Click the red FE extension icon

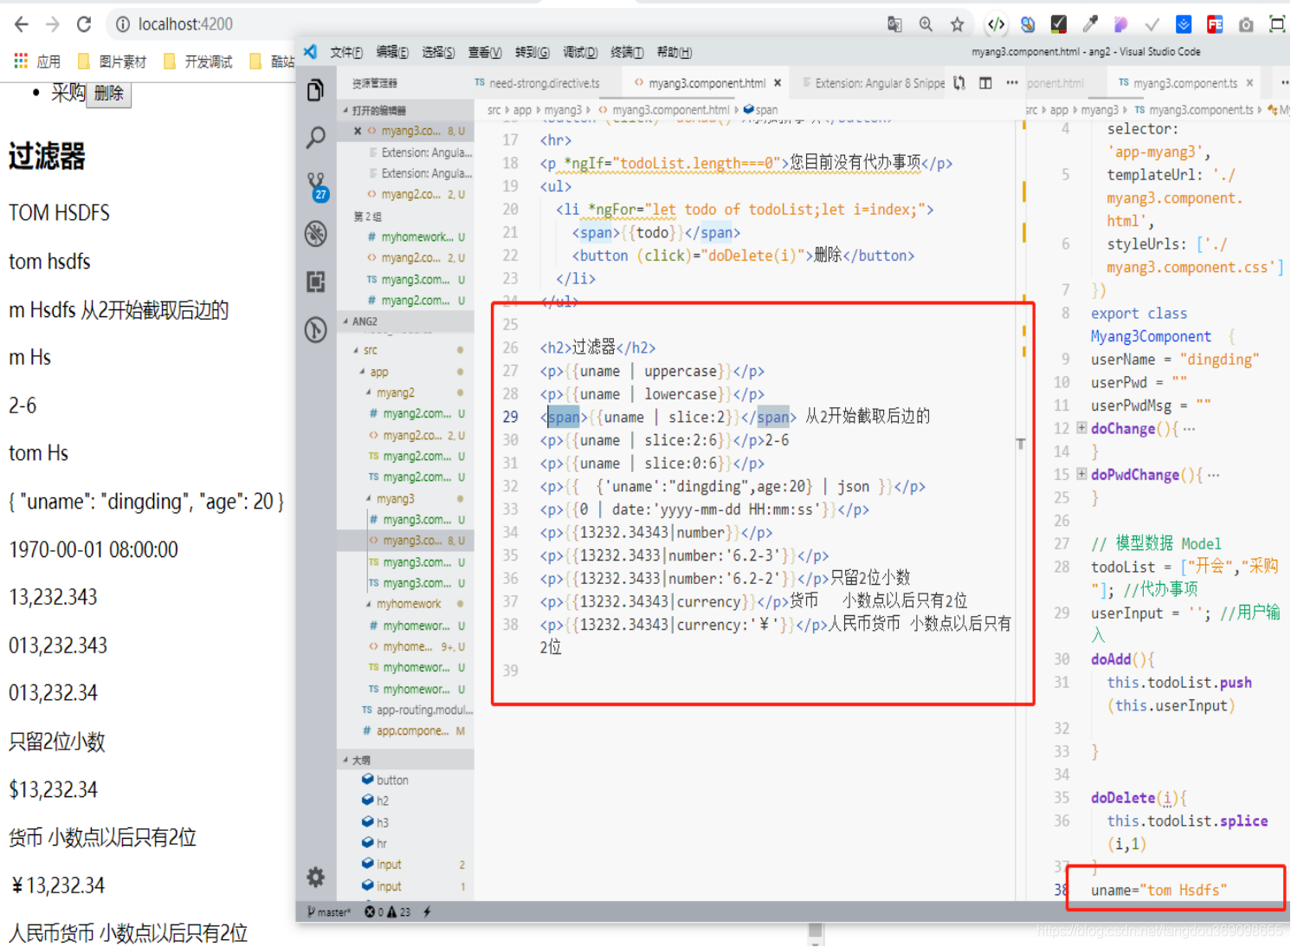point(1215,24)
